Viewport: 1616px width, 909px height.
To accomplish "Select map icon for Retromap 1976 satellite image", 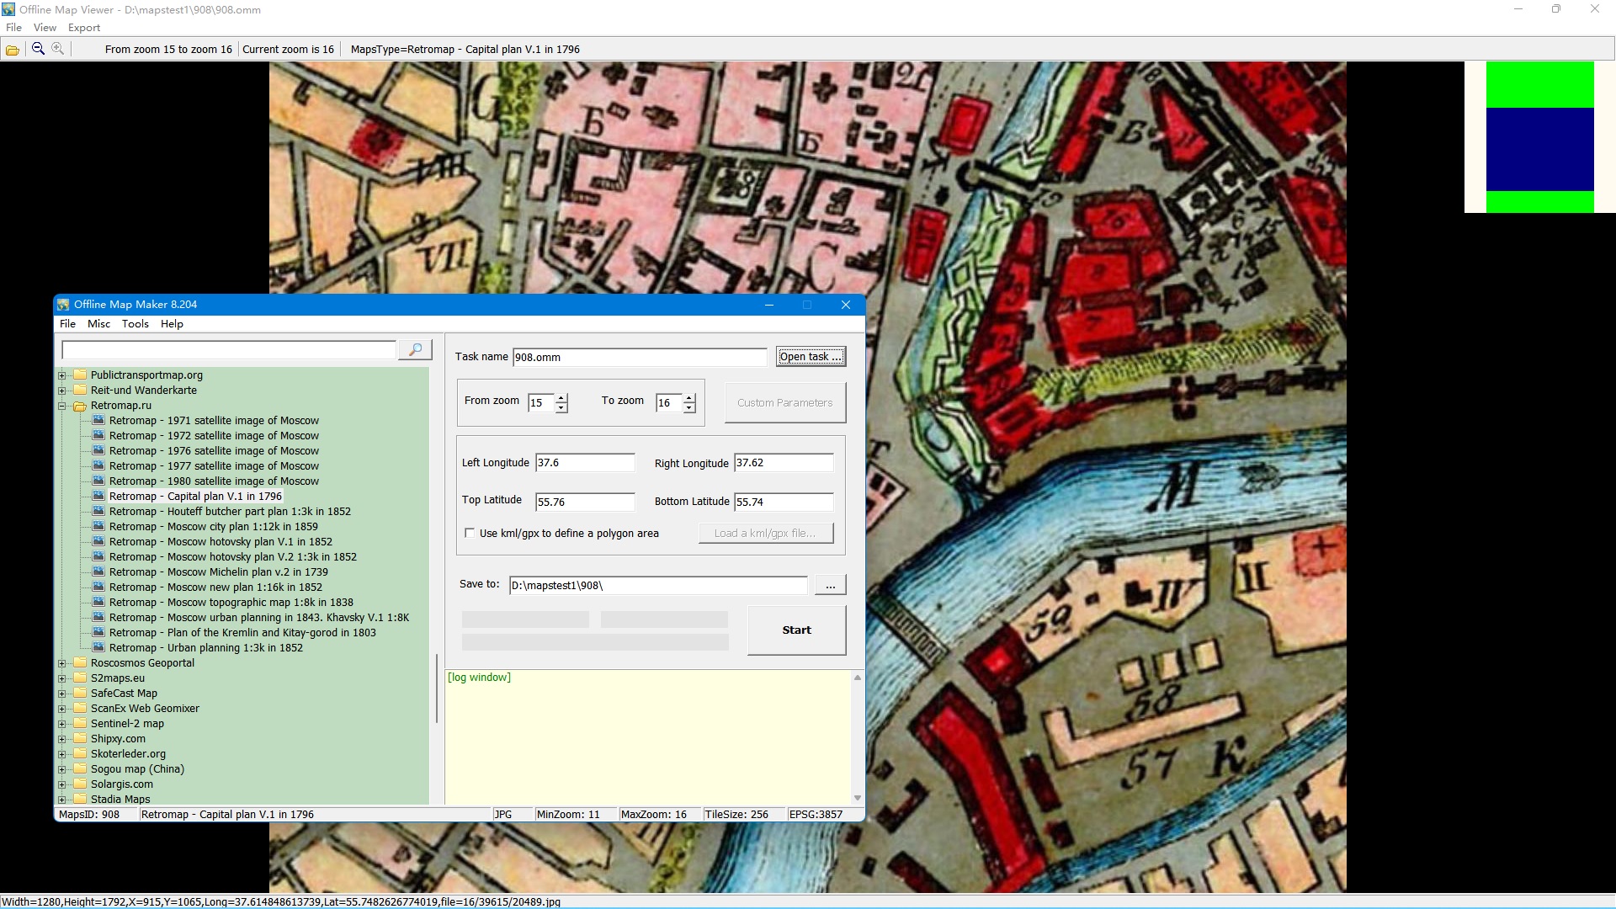I will click(98, 450).
